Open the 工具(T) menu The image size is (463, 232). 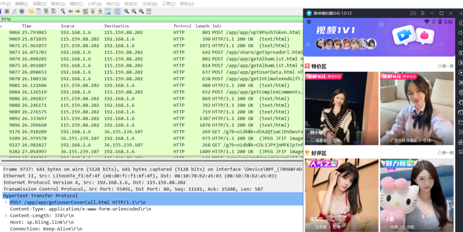tap(169, 4)
